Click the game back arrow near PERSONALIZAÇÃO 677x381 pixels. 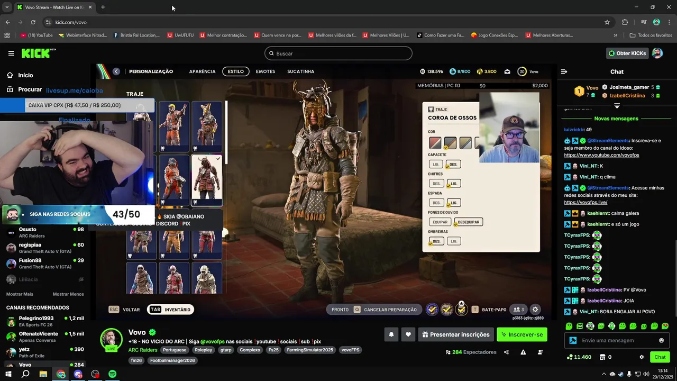(116, 71)
